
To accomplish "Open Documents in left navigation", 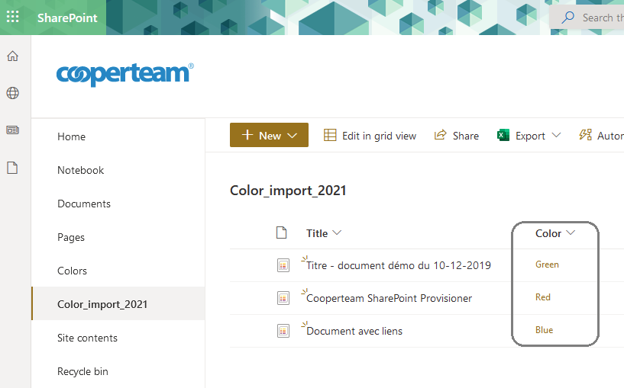I will point(84,204).
